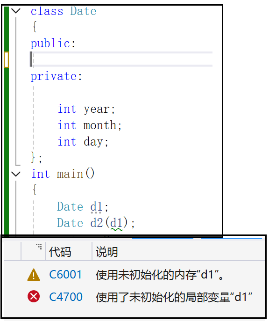Click the yellow change marker in editor margin
Screen dimensions: 269x322
coord(7,59)
